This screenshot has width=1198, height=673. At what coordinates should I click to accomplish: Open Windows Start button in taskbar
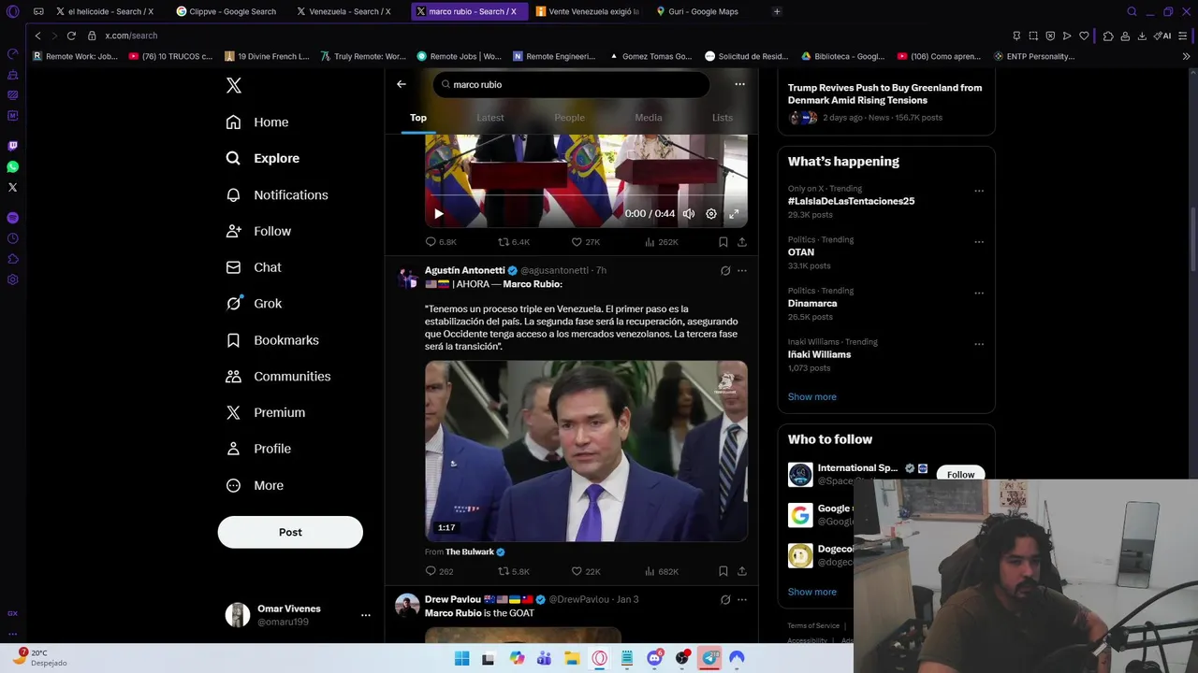461,658
